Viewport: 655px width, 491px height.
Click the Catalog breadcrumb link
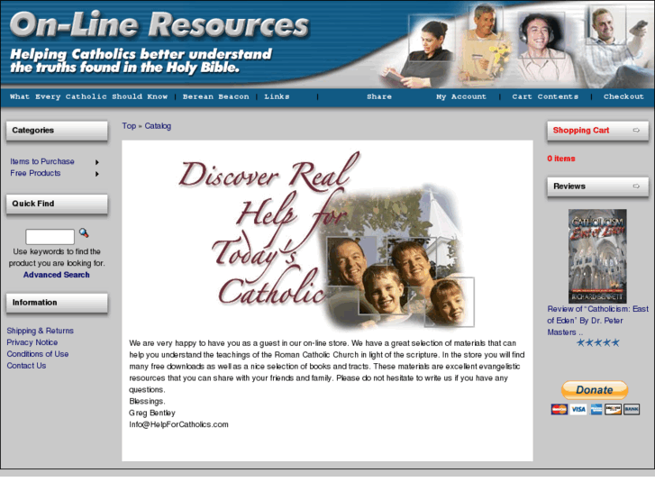(158, 126)
